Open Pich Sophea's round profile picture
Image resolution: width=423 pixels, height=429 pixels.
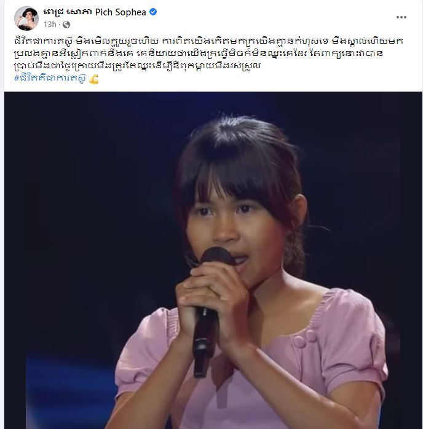[x=26, y=18]
